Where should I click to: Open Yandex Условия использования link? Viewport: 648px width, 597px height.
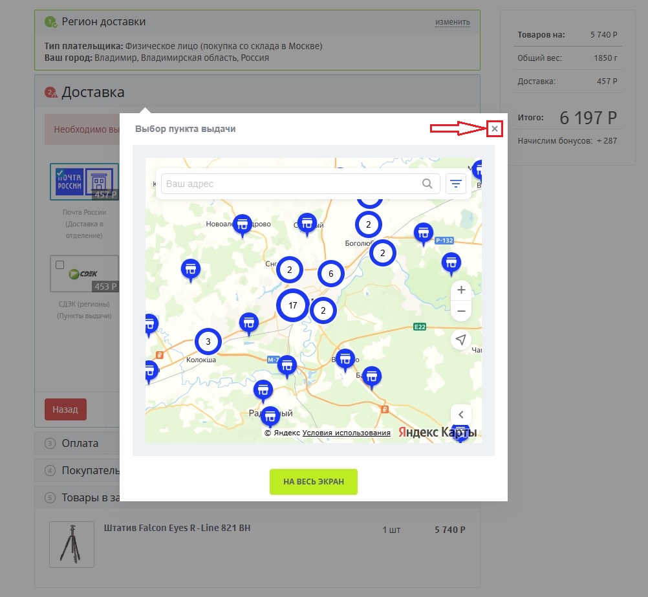point(346,433)
